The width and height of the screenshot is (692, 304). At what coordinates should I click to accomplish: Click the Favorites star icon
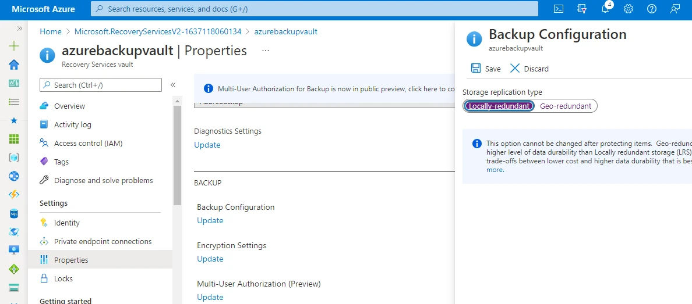14,120
